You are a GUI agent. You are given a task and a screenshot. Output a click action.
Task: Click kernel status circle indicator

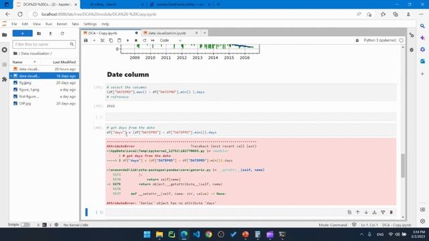click(x=401, y=40)
